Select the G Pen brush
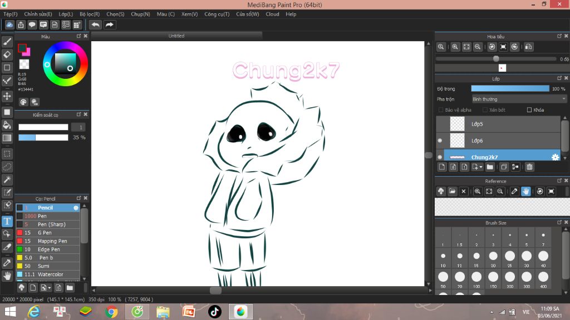The height and width of the screenshot is (320, 570). [x=48, y=233]
